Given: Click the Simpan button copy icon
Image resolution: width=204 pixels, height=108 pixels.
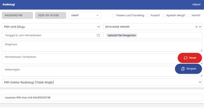Looking at the screenshot, I should click(183, 69).
